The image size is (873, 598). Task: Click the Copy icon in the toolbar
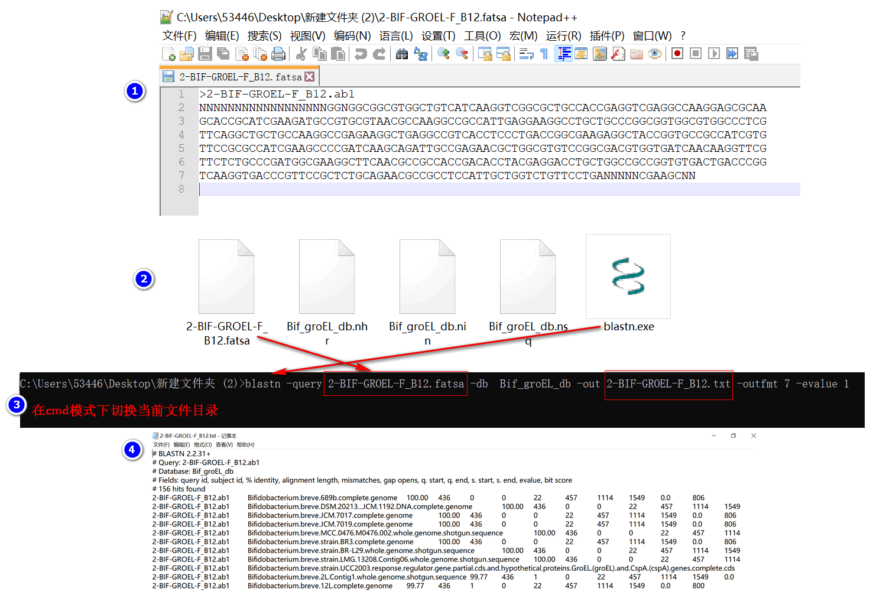(x=320, y=54)
